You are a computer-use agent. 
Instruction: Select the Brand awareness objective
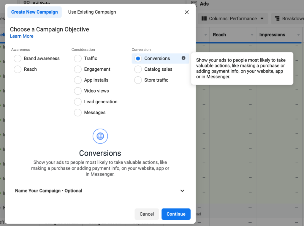tap(17, 59)
